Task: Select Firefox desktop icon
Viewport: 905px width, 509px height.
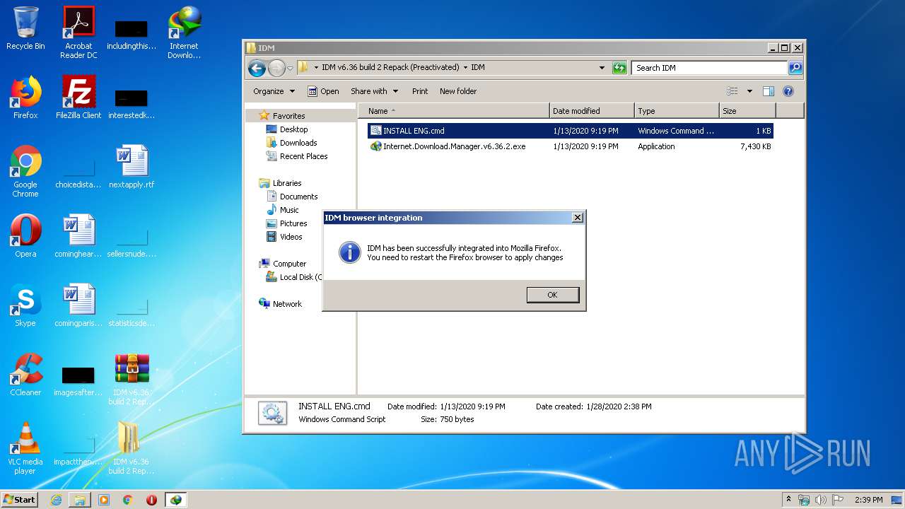Action: point(25,98)
